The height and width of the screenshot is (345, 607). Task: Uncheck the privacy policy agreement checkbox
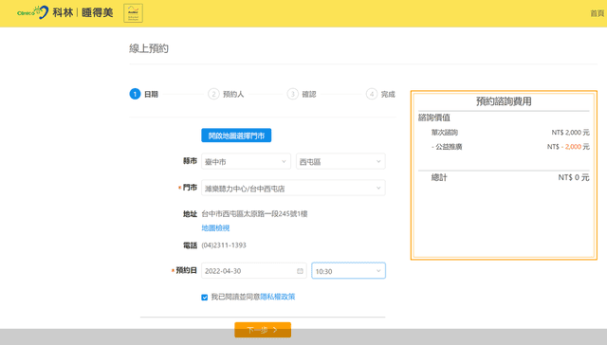(x=205, y=297)
